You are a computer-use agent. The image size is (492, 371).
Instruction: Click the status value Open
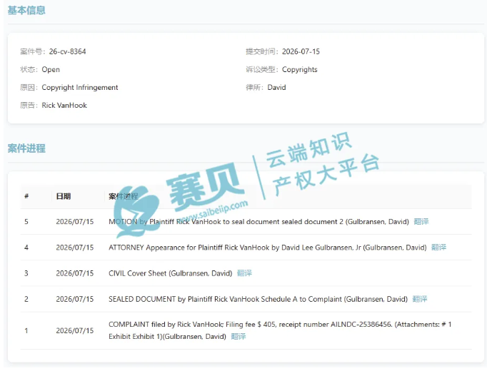point(51,69)
